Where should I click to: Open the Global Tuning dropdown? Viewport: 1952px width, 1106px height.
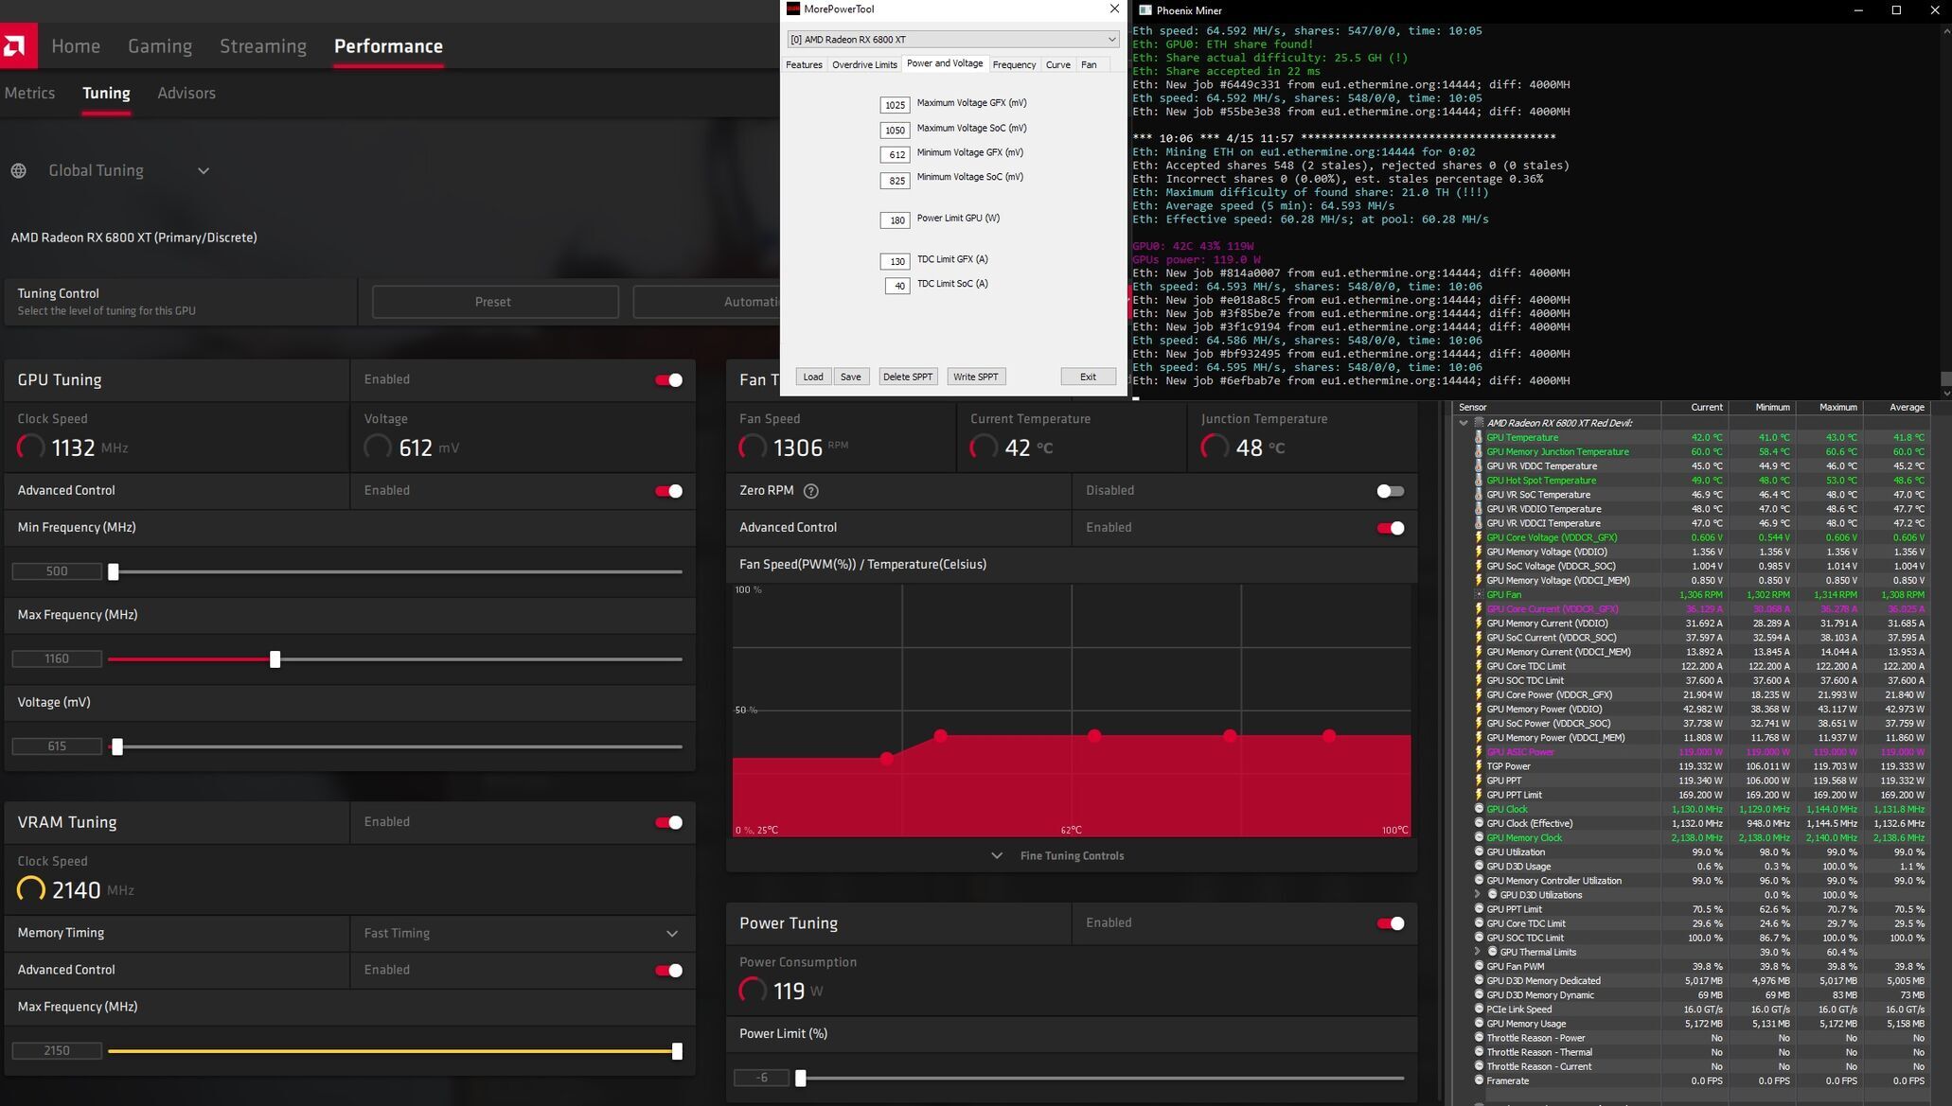(204, 171)
